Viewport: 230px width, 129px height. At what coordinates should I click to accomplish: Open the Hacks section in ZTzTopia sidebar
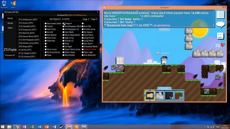pos(10,18)
